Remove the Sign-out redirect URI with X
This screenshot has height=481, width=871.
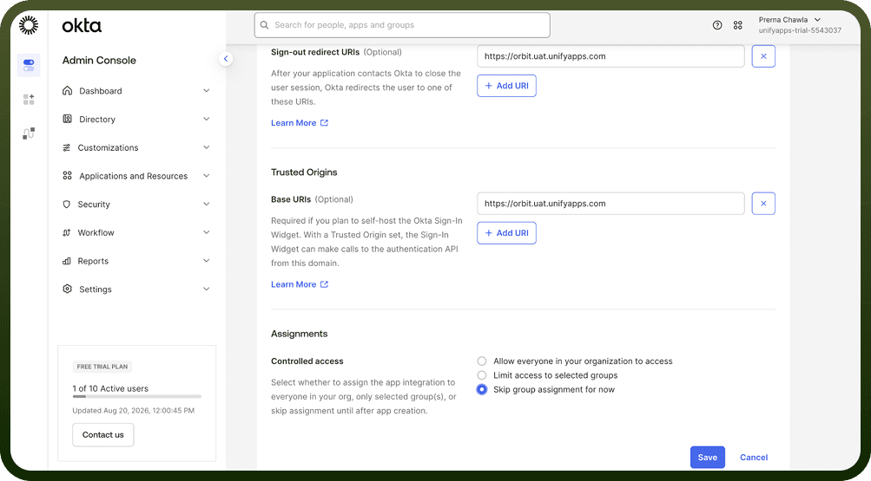point(763,56)
